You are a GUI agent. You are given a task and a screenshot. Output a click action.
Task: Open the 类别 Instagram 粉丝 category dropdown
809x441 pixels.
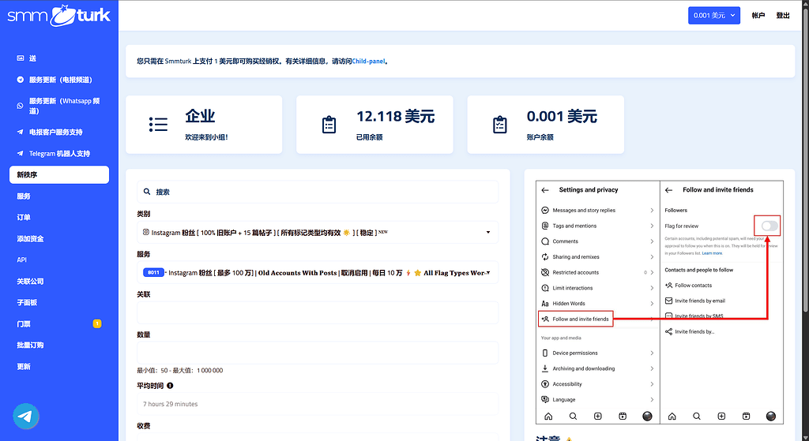(x=318, y=233)
